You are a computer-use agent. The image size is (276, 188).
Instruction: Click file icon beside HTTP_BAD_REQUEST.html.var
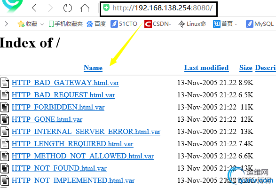5,95
